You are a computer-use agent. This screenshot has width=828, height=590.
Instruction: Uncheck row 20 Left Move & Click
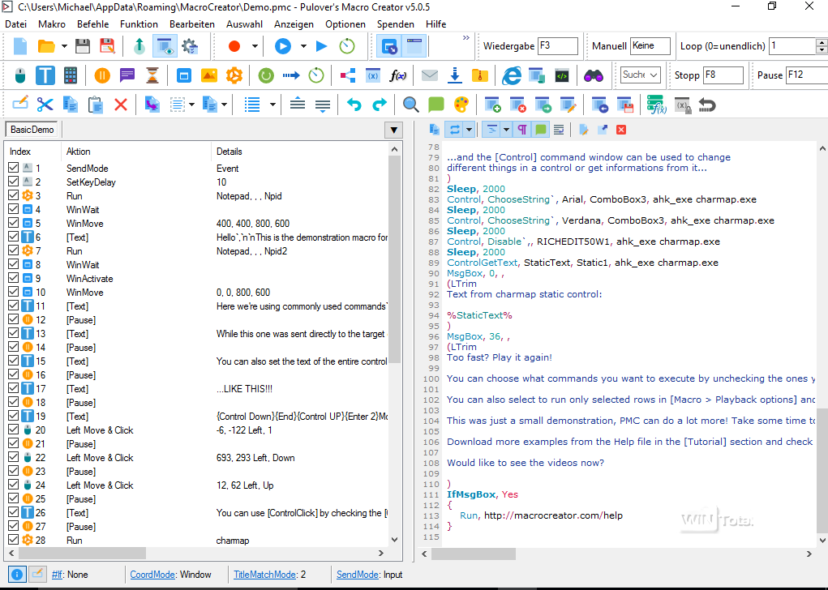click(x=13, y=430)
